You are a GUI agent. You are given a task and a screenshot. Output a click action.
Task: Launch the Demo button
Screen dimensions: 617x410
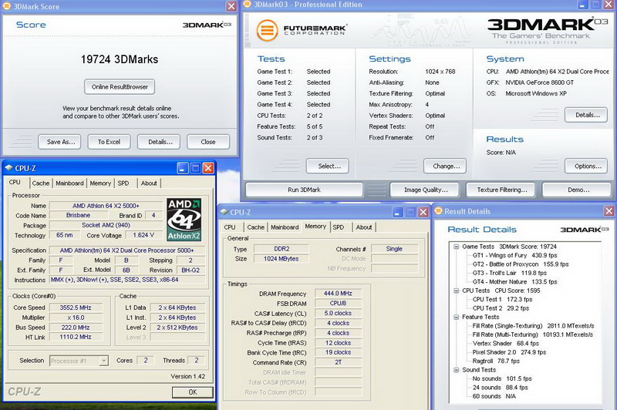(x=577, y=190)
